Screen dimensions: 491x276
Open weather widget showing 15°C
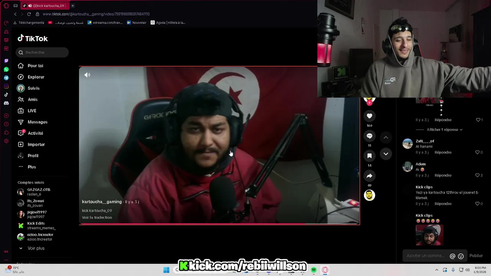click(x=15, y=270)
